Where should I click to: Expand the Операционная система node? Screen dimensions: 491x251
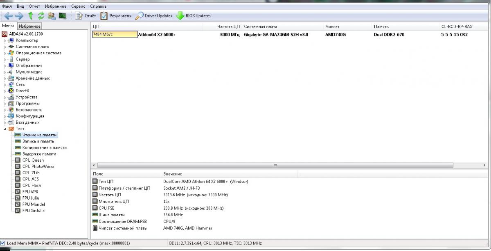[5, 53]
